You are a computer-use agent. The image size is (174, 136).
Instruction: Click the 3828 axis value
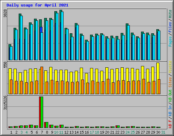click(x=5, y=14)
